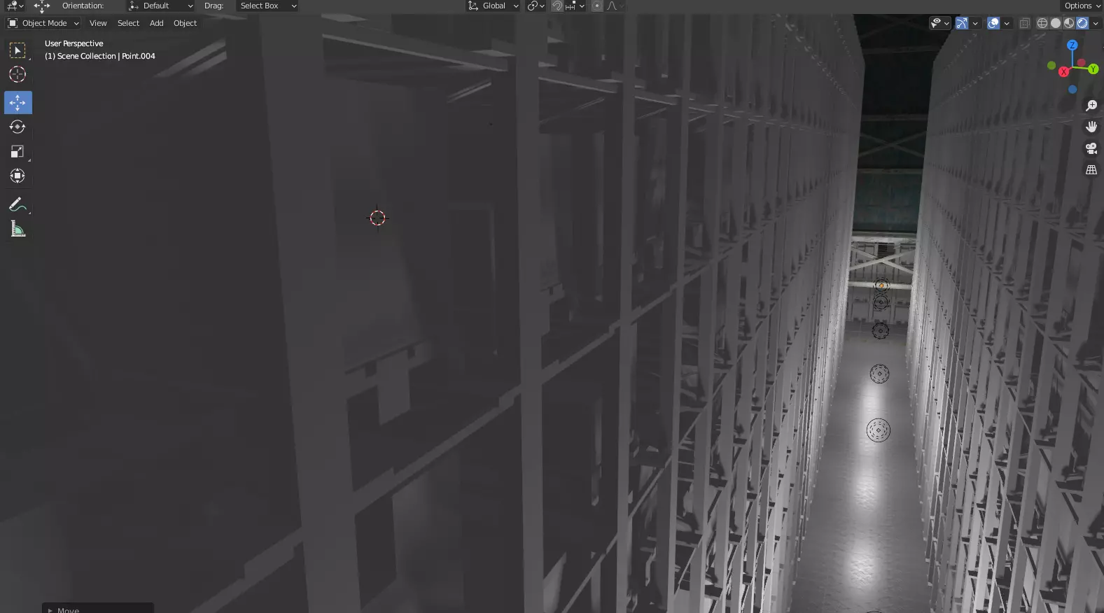
Task: Toggle proportional editing
Action: pos(596,6)
